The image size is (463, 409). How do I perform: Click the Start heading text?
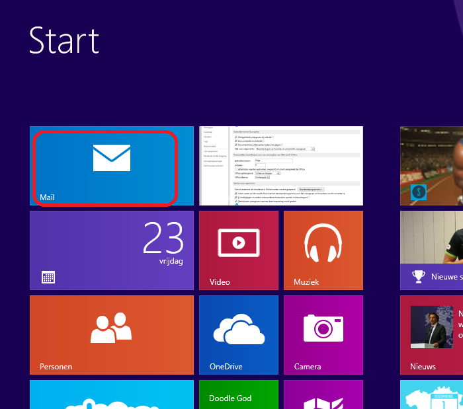point(63,40)
